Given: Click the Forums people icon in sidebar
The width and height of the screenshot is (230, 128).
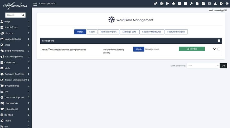Looking at the screenshot, I should tap(2, 33).
